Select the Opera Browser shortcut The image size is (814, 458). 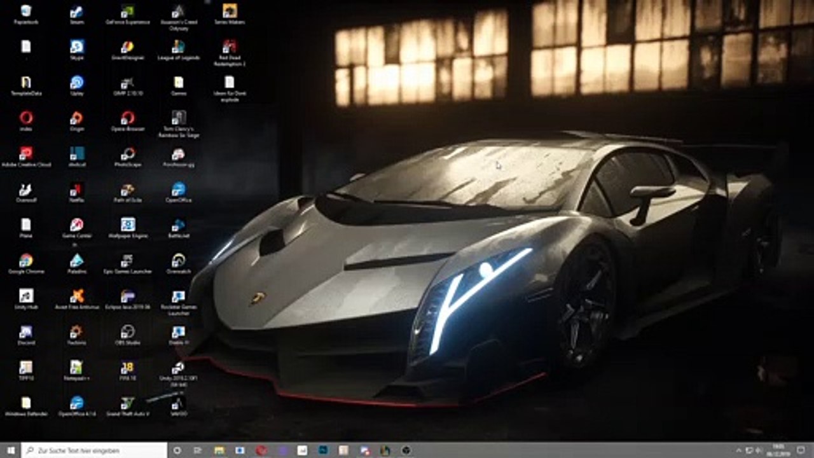(x=127, y=121)
